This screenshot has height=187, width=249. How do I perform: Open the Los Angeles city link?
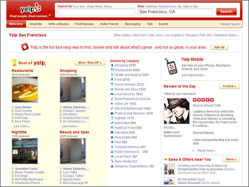coord(173,35)
